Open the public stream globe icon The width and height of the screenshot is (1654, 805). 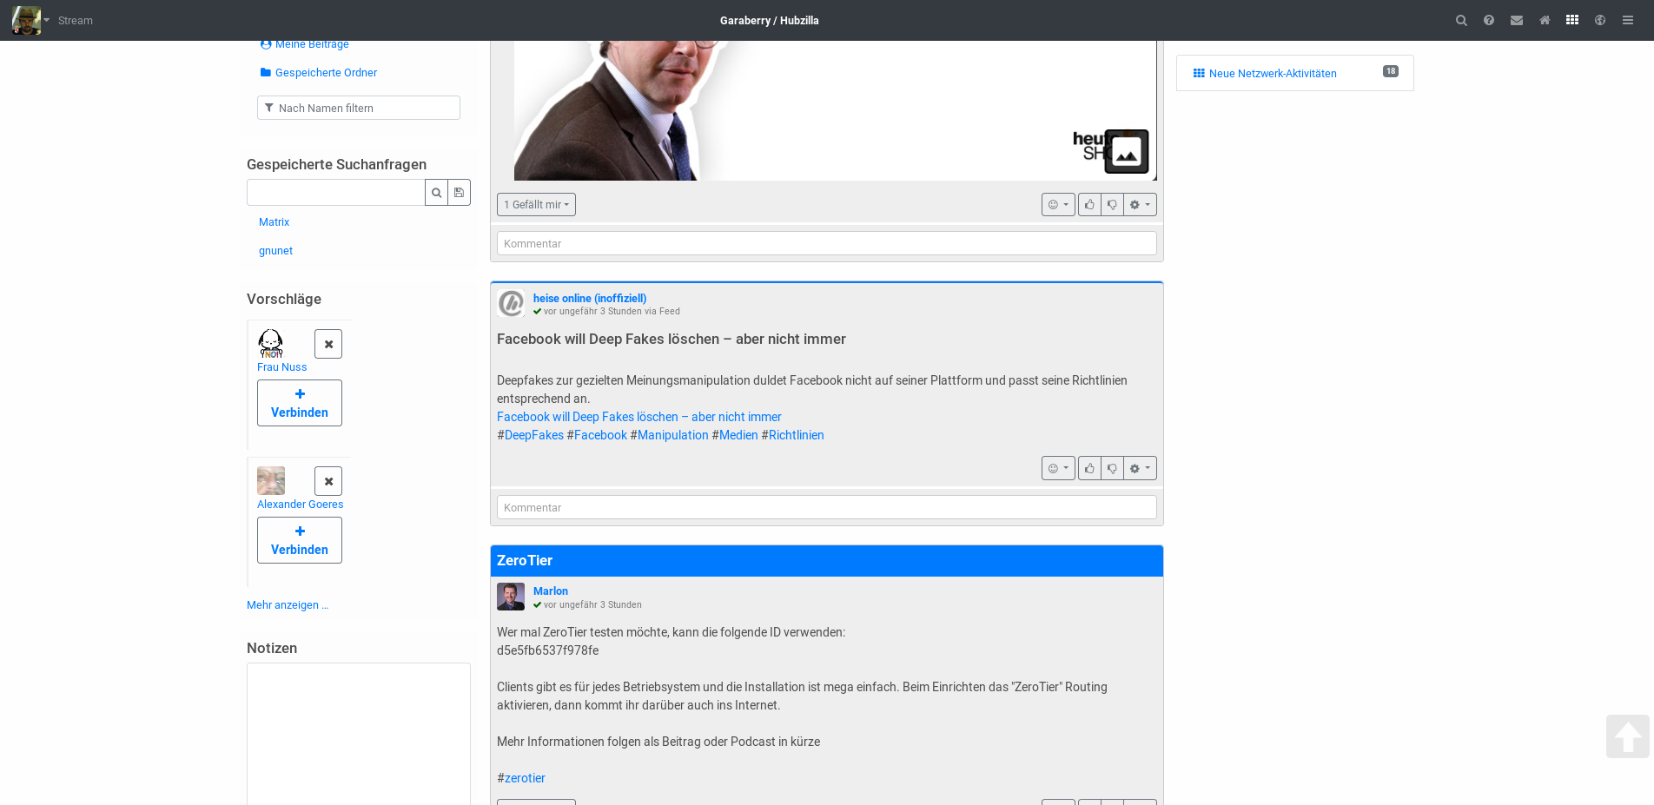1600,21
